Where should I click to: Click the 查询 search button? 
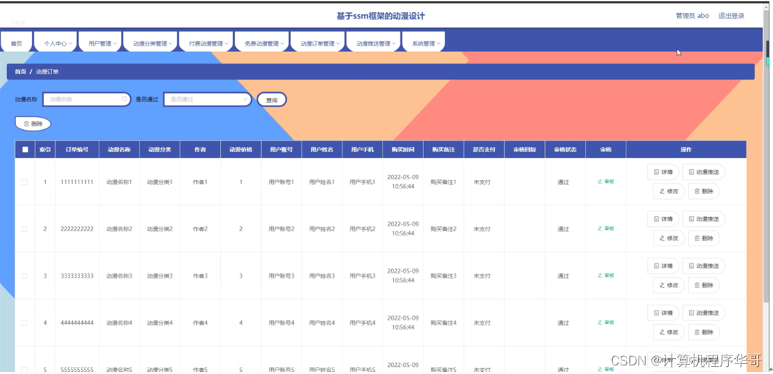click(272, 100)
